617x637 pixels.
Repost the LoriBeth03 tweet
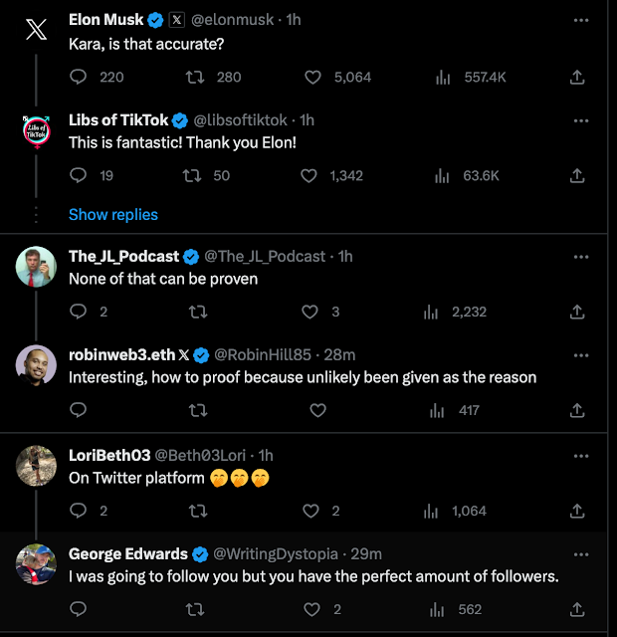pyautogui.click(x=197, y=511)
